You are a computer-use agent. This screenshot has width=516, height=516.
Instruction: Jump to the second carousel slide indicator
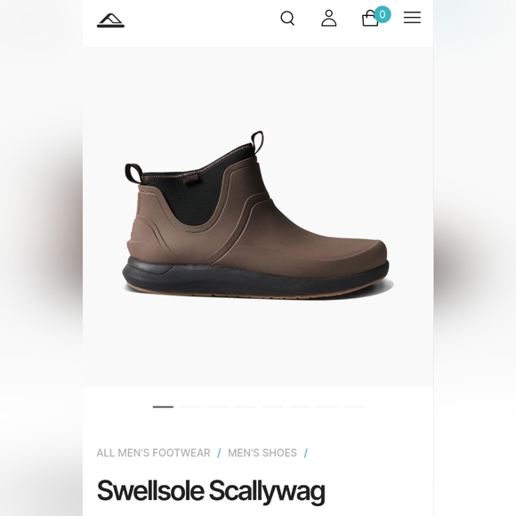pyautogui.click(x=190, y=407)
